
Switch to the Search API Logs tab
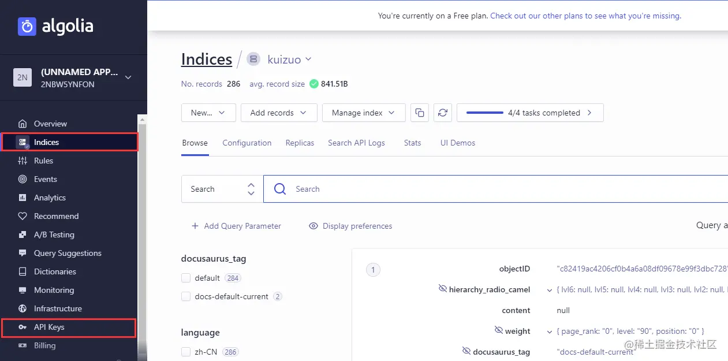pos(356,143)
